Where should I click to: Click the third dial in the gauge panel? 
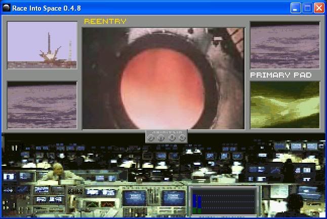tap(172, 138)
